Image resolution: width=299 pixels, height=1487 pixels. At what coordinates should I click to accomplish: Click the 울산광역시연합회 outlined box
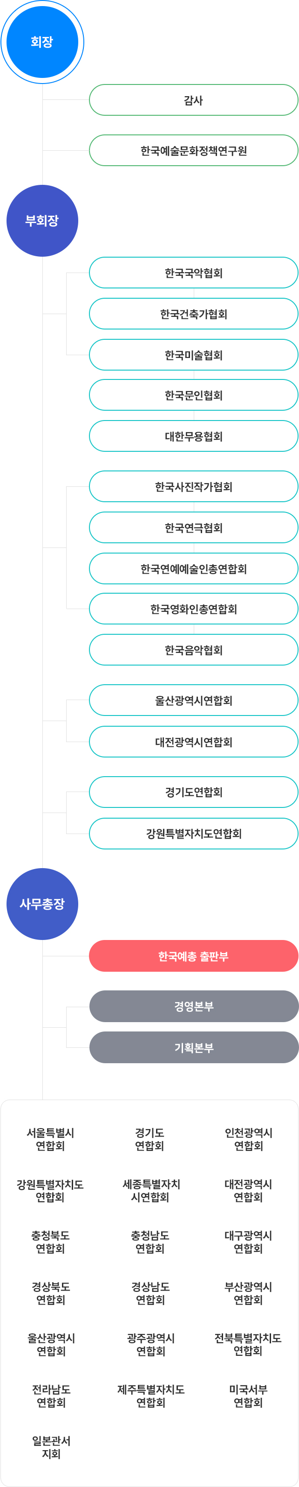[194, 700]
